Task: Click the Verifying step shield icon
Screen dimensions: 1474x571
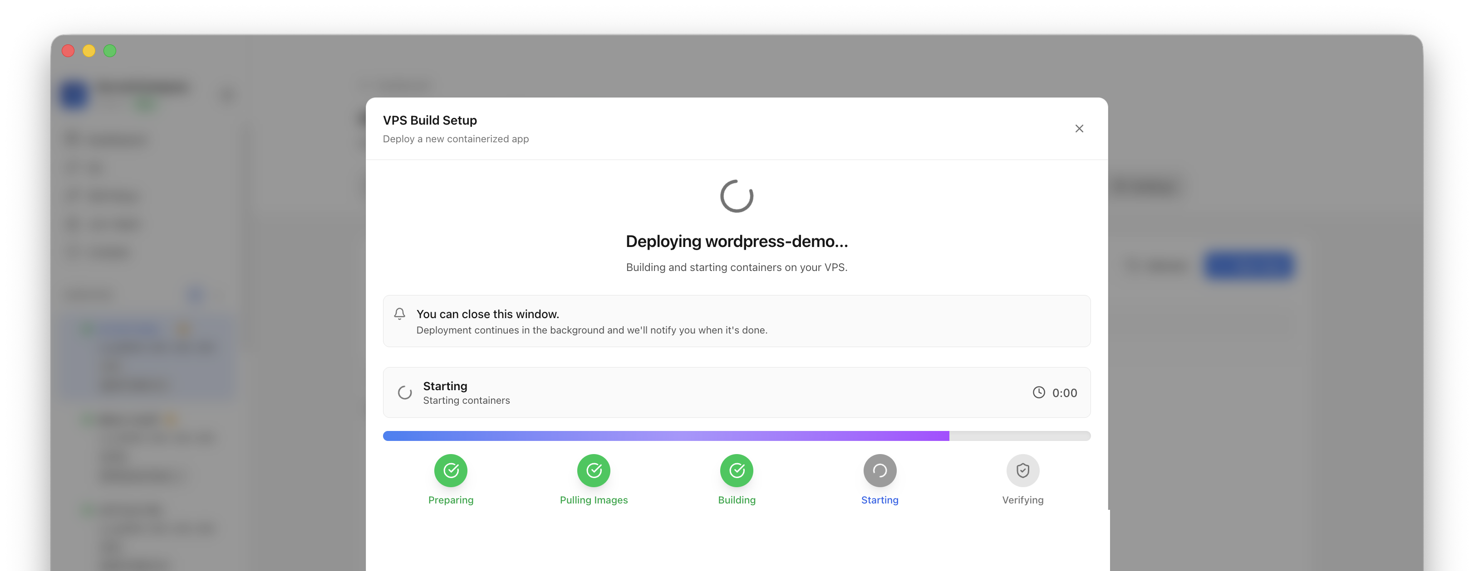Action: pyautogui.click(x=1022, y=470)
